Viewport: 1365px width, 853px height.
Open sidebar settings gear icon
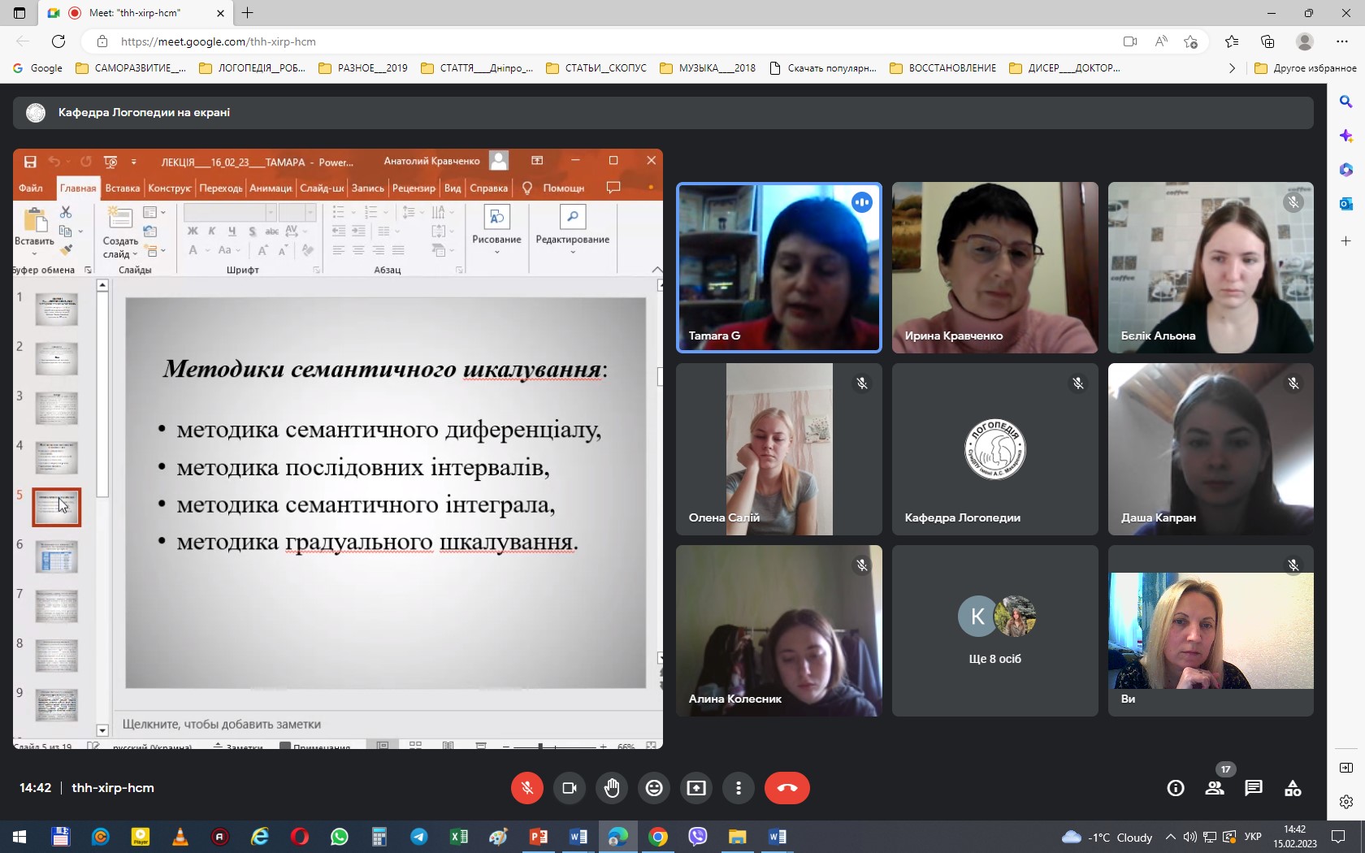coord(1346,802)
